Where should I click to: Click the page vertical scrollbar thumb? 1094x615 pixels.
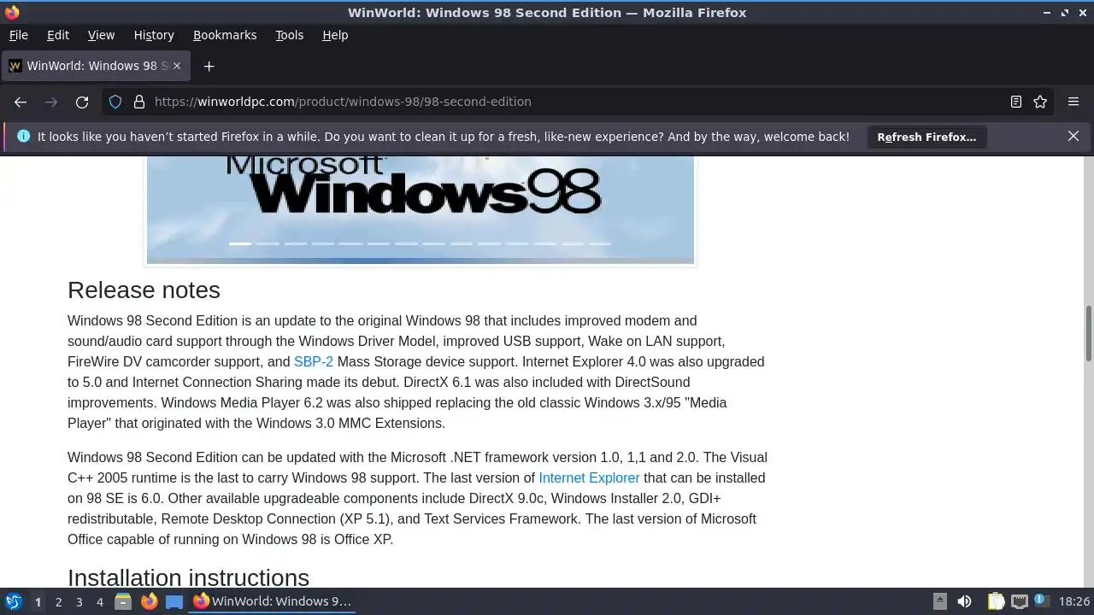coord(1089,333)
